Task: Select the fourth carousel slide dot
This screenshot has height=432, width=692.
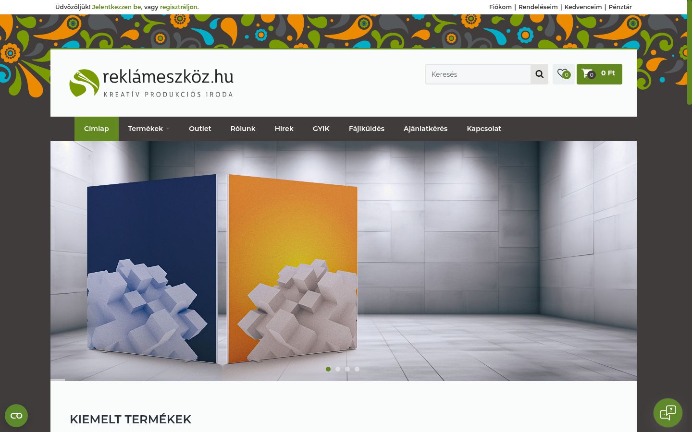Action: click(x=357, y=369)
